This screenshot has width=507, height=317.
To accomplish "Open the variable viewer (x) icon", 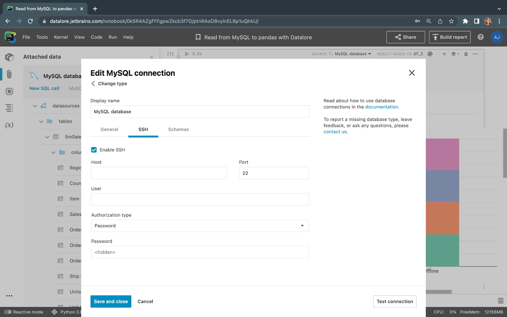I will [x=9, y=125].
